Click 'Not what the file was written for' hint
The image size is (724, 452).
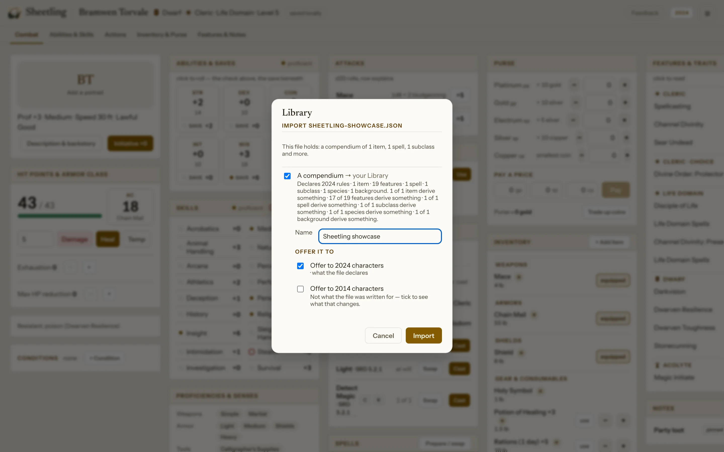[x=369, y=300]
